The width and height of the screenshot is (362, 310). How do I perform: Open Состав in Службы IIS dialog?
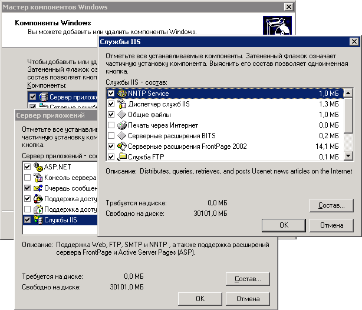click(331, 205)
